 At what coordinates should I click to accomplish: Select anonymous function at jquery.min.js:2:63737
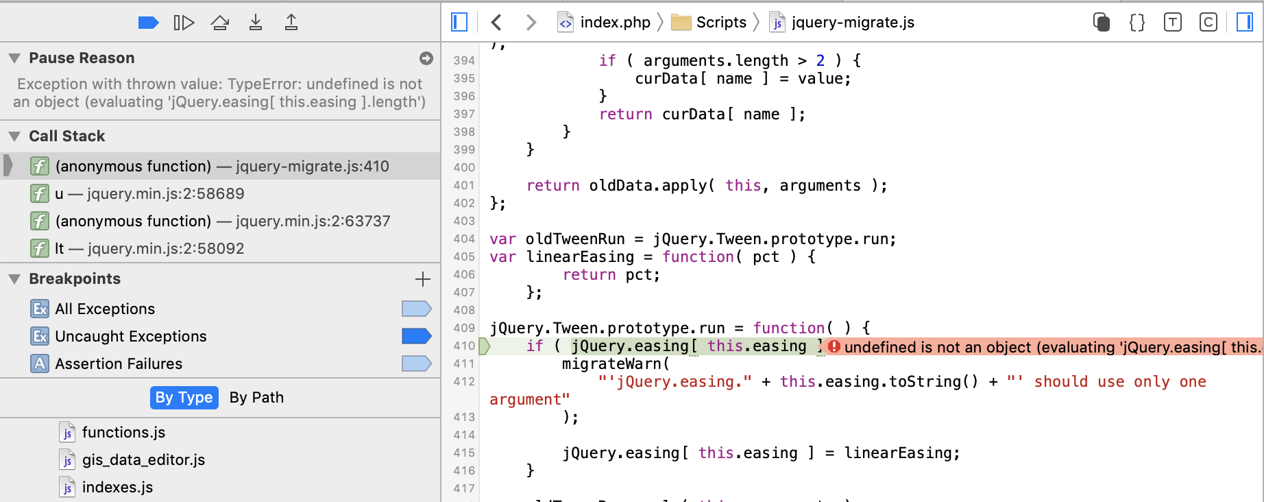[x=220, y=221]
